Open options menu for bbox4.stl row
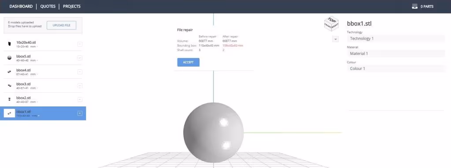This screenshot has width=451, height=168. (80, 72)
